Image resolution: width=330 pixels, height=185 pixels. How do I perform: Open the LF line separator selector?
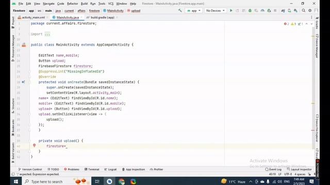[279, 174]
